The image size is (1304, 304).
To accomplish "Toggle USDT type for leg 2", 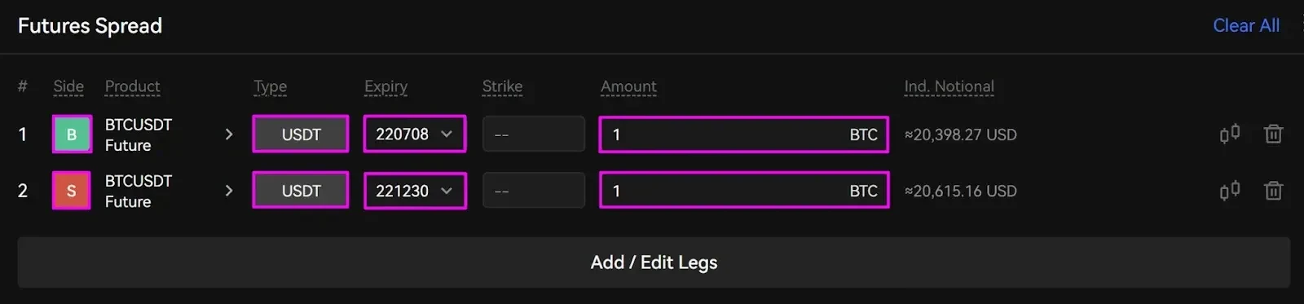I will pos(301,191).
